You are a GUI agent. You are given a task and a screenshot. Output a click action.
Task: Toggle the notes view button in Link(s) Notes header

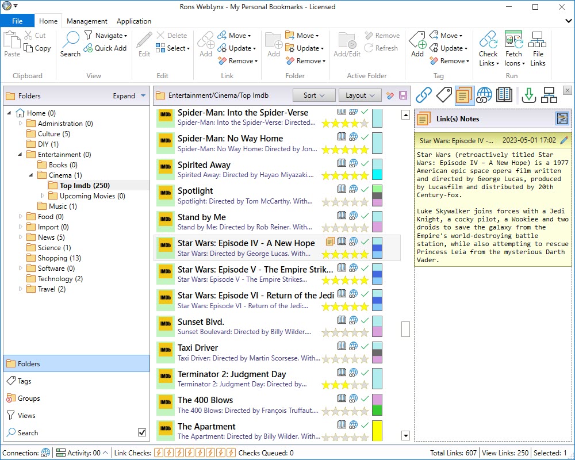click(562, 119)
